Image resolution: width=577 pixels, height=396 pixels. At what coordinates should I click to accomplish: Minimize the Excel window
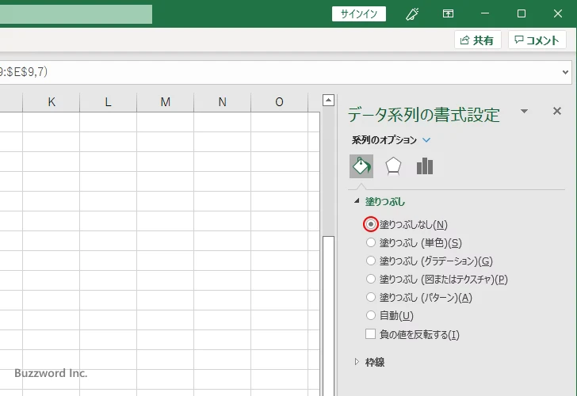pyautogui.click(x=485, y=14)
